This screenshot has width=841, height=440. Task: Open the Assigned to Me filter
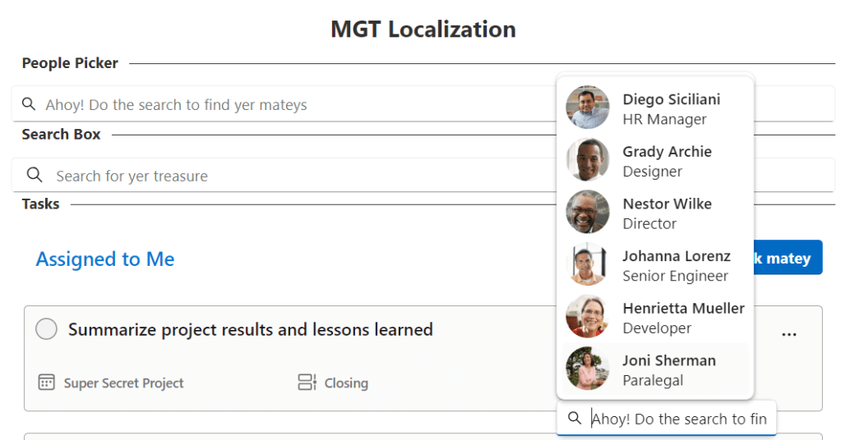tap(105, 259)
